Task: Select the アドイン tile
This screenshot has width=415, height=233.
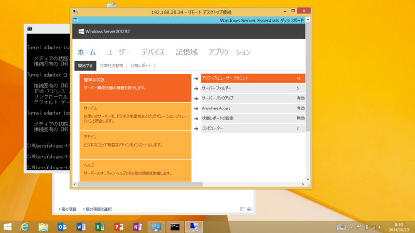Action: tap(135, 145)
